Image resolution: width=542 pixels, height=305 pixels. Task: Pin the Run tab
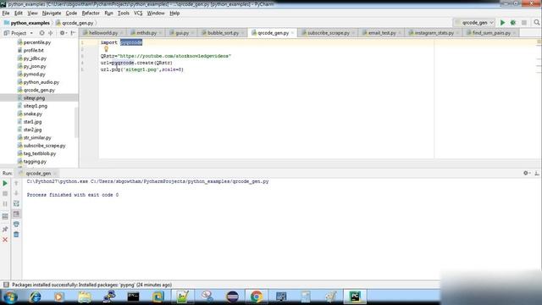pos(5,230)
